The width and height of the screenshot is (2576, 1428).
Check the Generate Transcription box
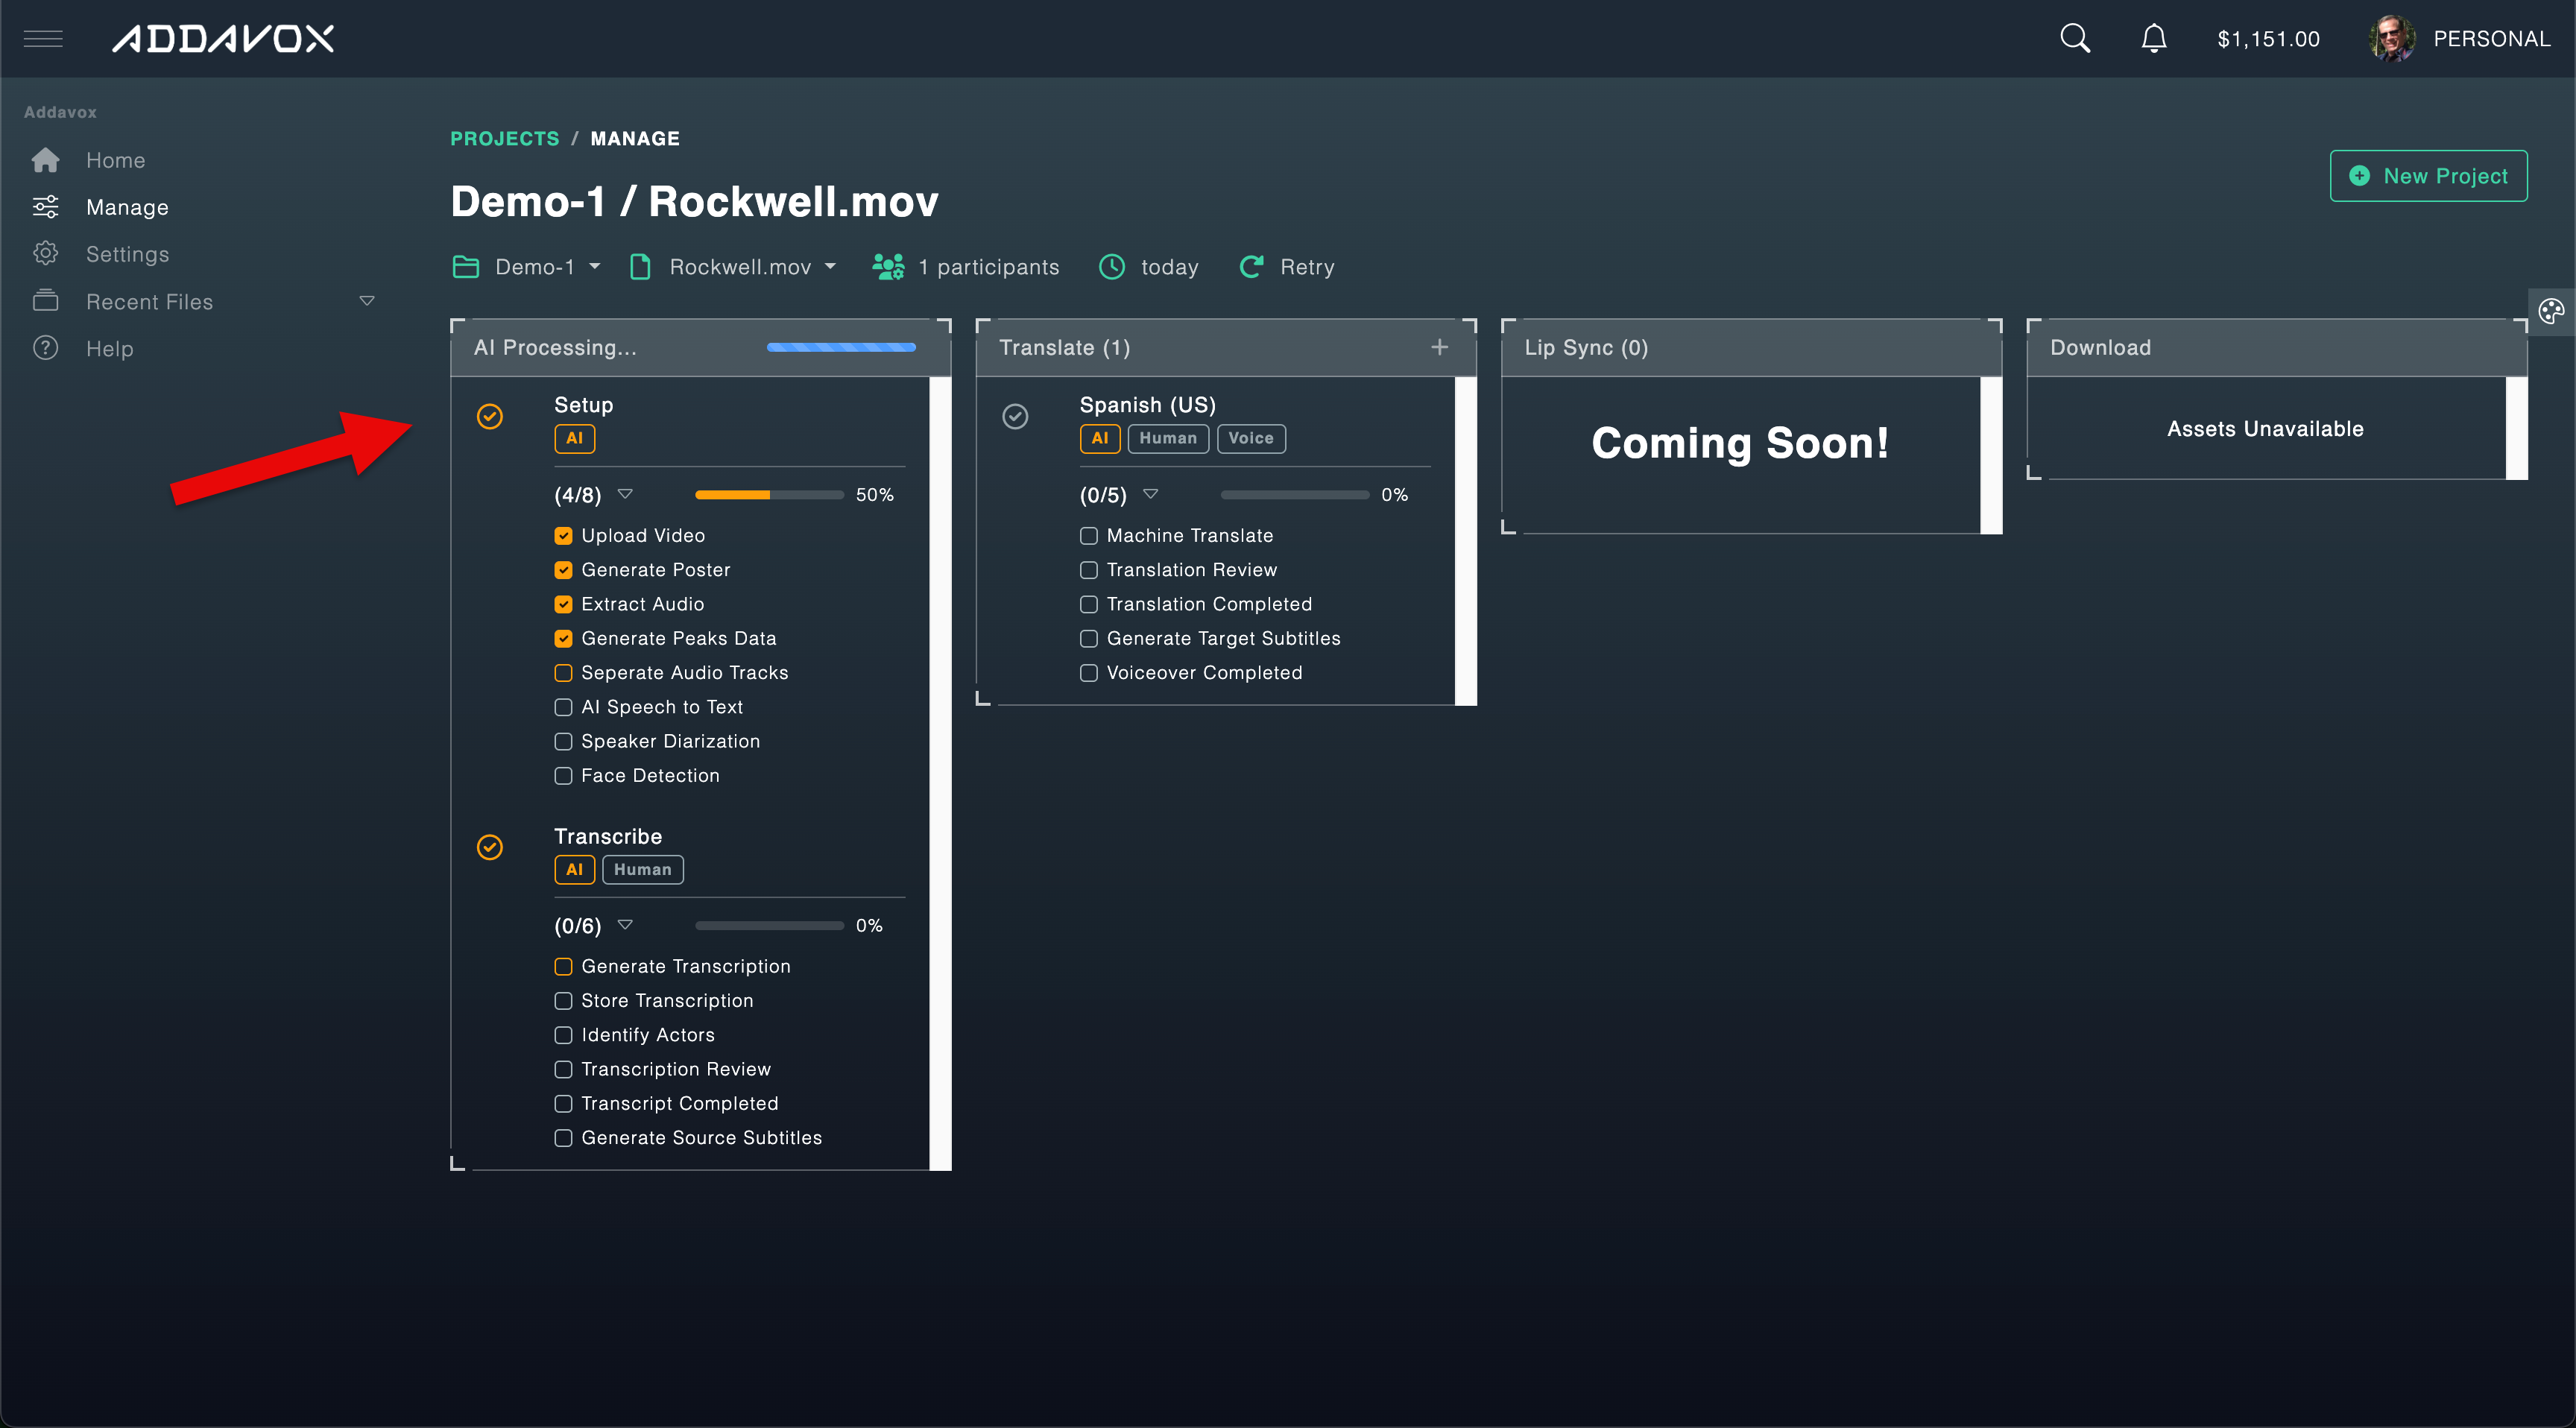point(563,966)
